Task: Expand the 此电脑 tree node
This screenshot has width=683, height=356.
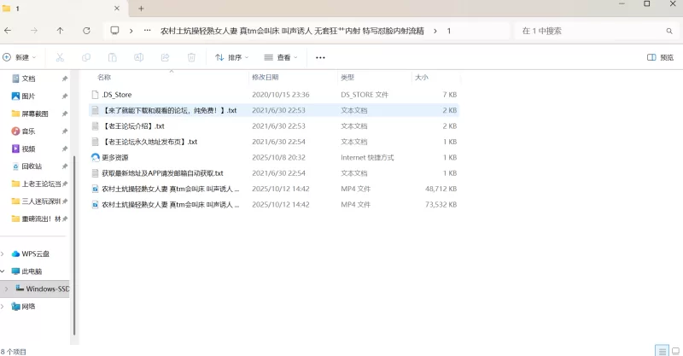Action: (x=4, y=271)
